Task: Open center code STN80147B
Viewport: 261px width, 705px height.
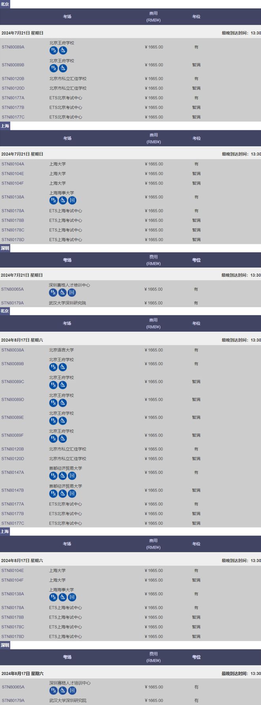Action: [x=13, y=490]
